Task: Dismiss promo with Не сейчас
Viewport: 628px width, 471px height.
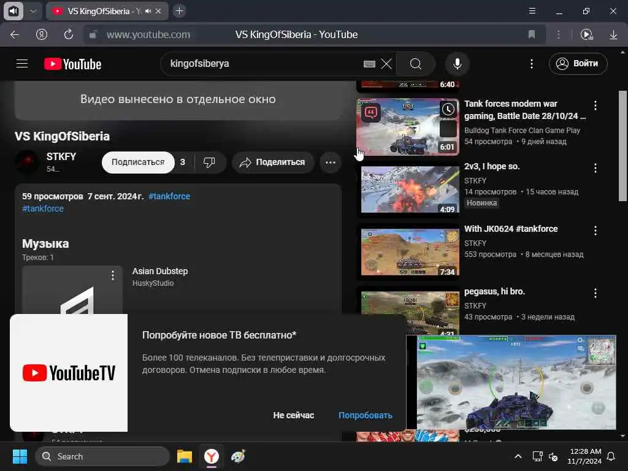Action: [x=294, y=415]
